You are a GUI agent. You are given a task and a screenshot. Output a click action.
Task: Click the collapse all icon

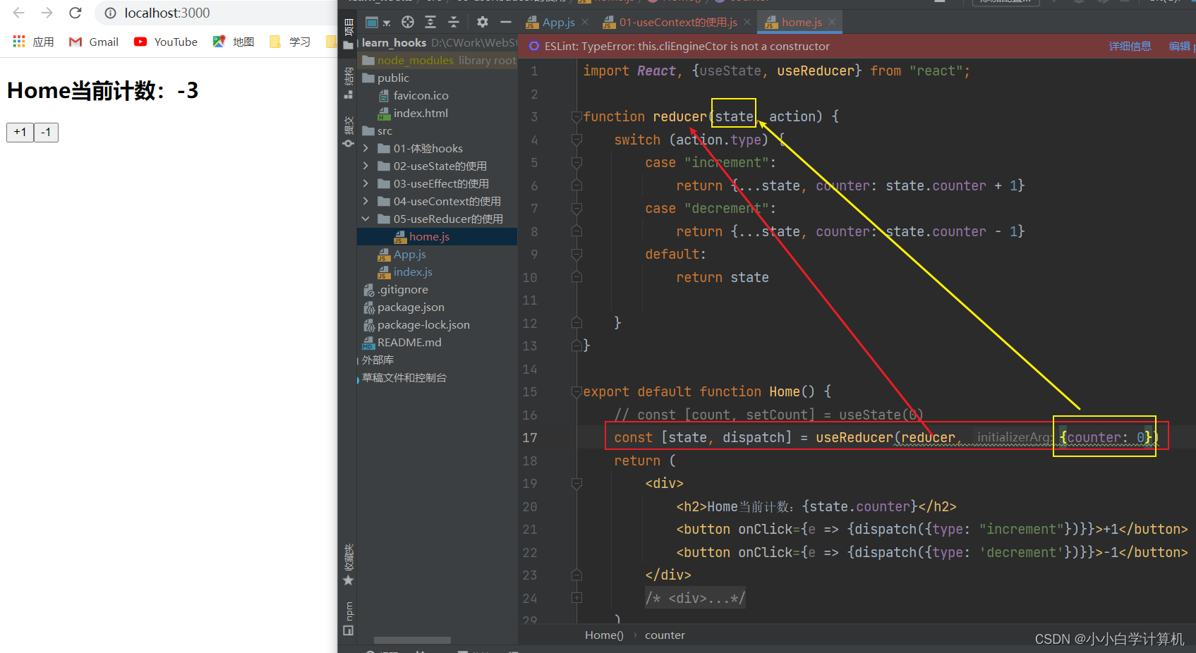(x=454, y=22)
